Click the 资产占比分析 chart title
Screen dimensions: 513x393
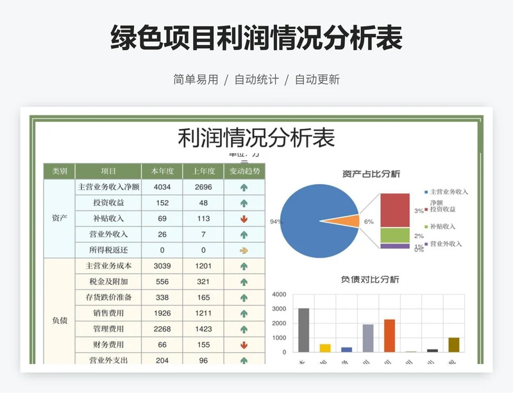(x=371, y=174)
